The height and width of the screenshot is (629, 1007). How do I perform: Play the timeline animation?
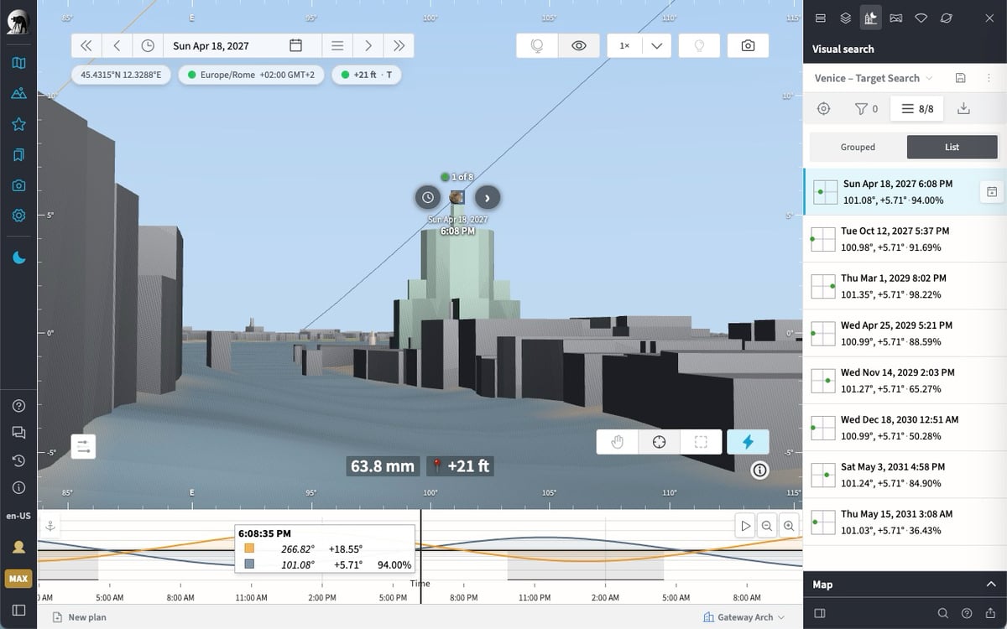745,526
